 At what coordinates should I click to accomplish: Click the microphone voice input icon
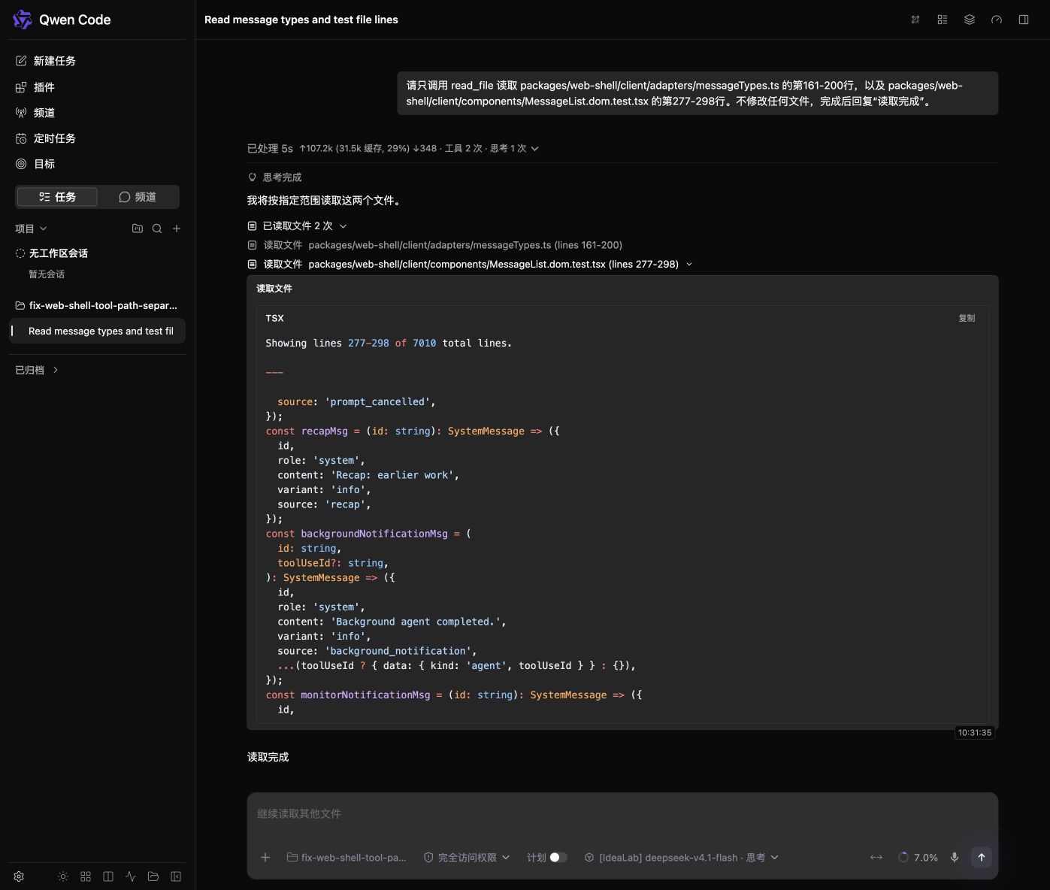pos(954,857)
